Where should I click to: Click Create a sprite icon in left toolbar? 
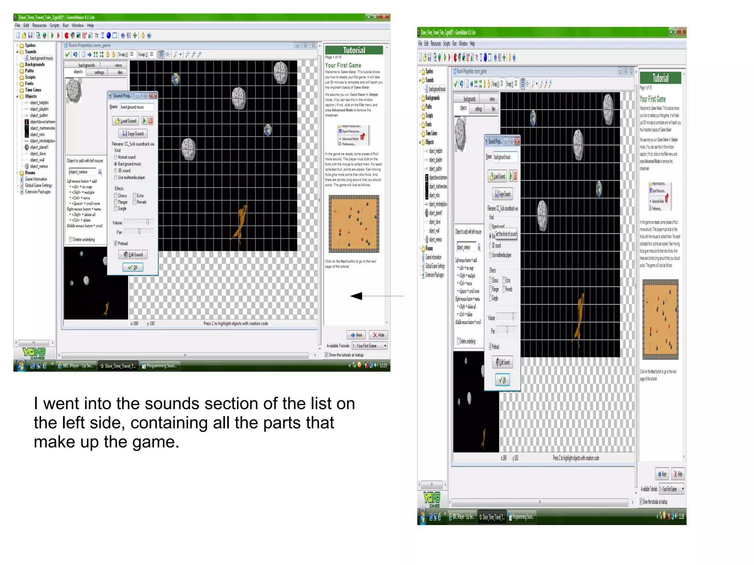point(67,36)
